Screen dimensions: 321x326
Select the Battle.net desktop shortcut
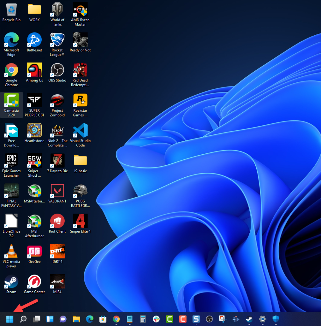coord(34,42)
